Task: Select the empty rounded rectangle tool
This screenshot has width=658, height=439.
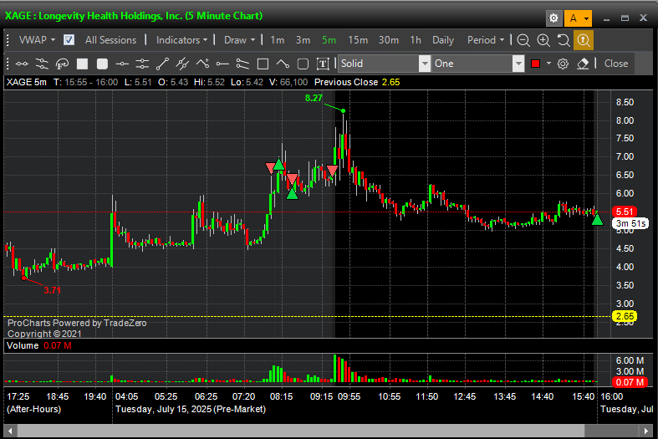Action: [x=303, y=64]
